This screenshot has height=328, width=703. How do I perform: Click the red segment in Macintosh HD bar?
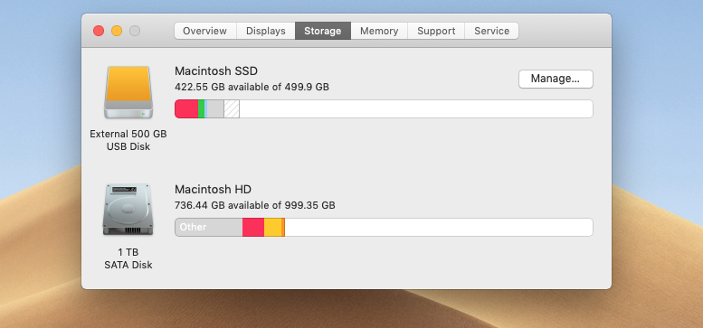pyautogui.click(x=253, y=228)
